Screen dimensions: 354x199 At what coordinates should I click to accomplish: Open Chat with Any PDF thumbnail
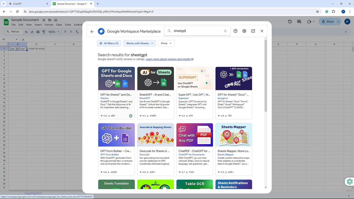(x=195, y=135)
